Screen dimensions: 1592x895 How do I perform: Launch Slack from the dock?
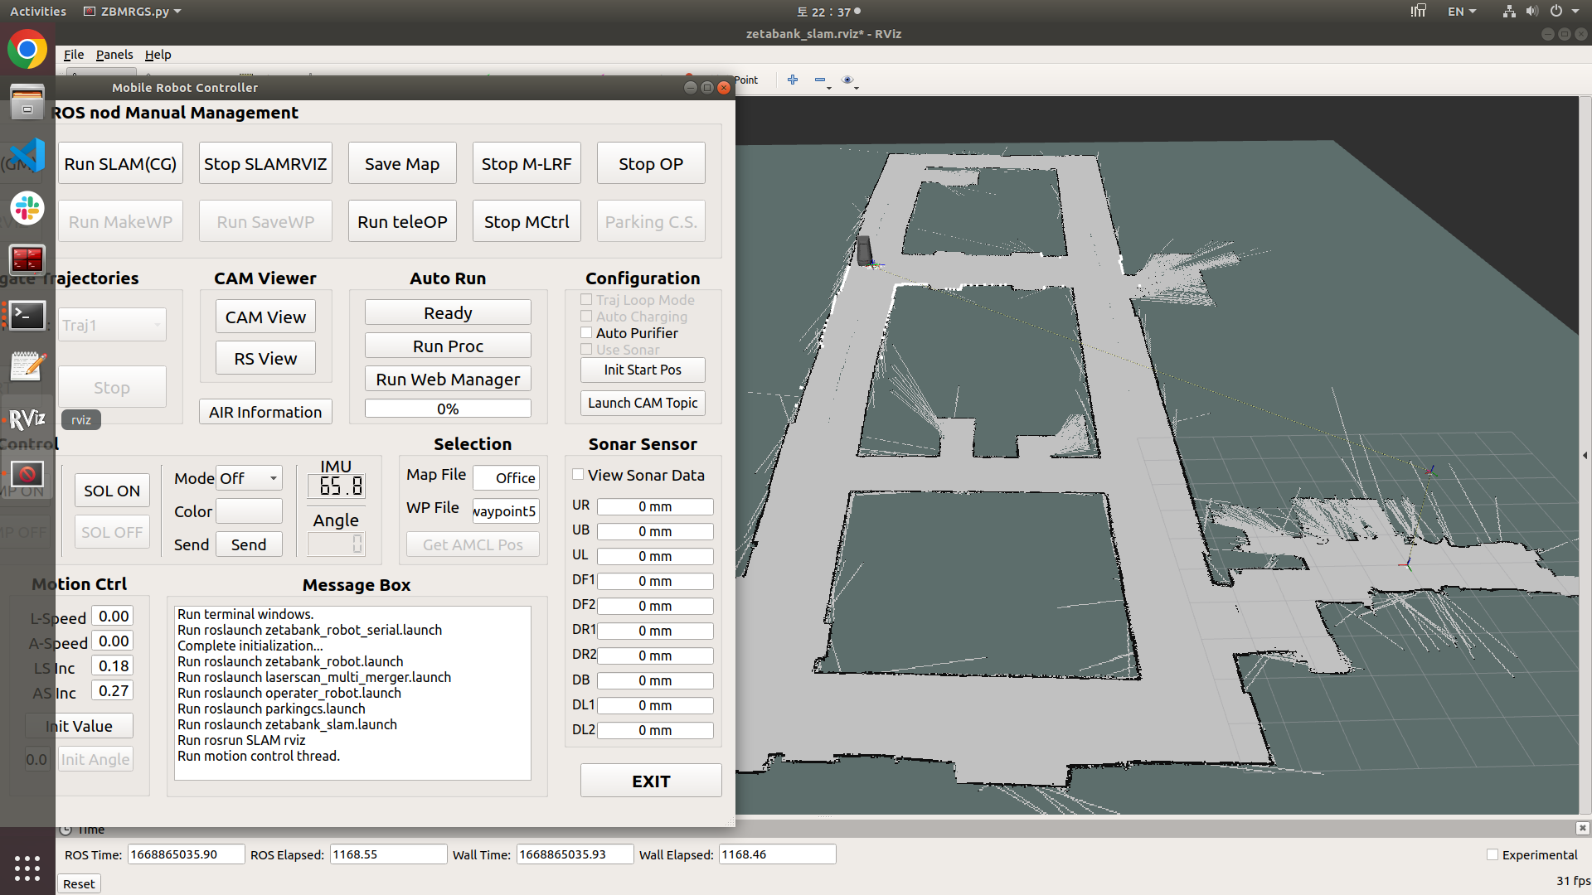(x=27, y=208)
